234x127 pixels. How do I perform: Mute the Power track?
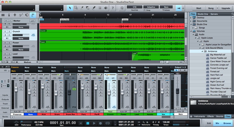[5, 43]
